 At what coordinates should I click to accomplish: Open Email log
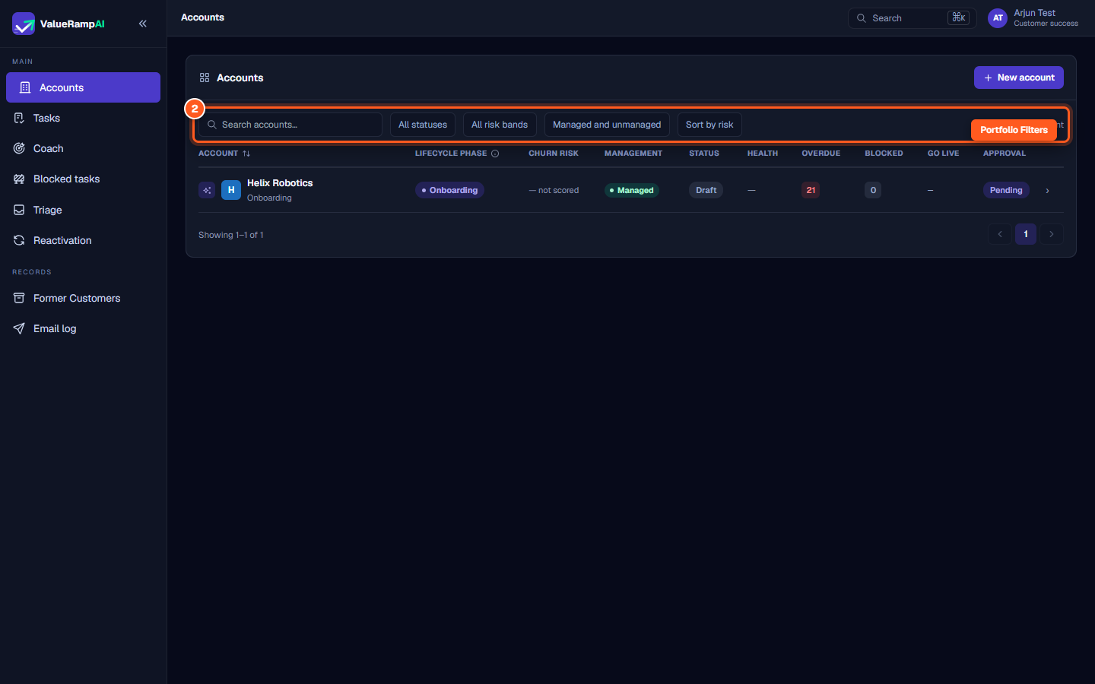point(83,328)
